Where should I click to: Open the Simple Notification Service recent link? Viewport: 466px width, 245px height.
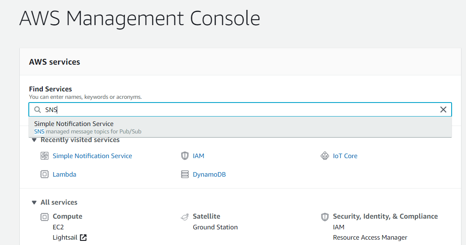click(x=92, y=156)
